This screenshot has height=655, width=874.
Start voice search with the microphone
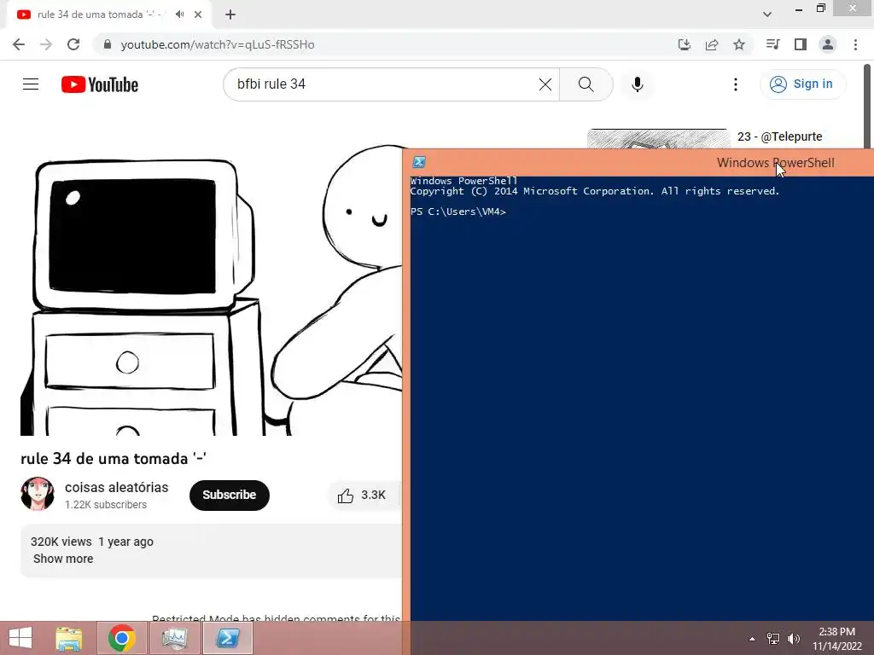click(x=638, y=84)
